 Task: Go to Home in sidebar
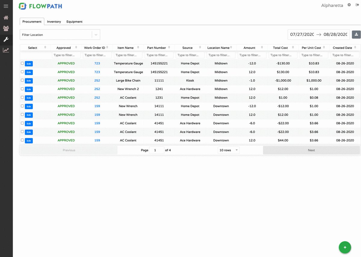pos(6,17)
